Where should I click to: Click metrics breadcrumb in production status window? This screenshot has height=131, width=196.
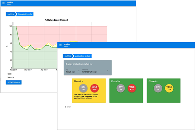pyautogui.click(x=68, y=56)
